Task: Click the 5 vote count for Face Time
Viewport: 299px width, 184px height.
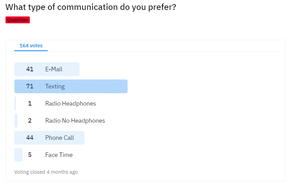Action: pos(30,155)
